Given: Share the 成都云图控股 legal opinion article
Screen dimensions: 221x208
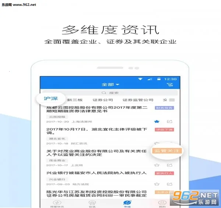Looking at the screenshot, I should 170,121.
